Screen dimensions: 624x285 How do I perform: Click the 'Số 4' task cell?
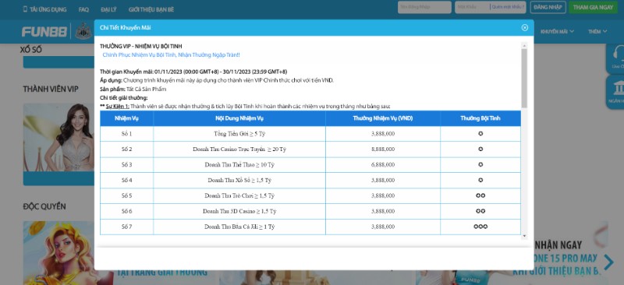pos(126,181)
